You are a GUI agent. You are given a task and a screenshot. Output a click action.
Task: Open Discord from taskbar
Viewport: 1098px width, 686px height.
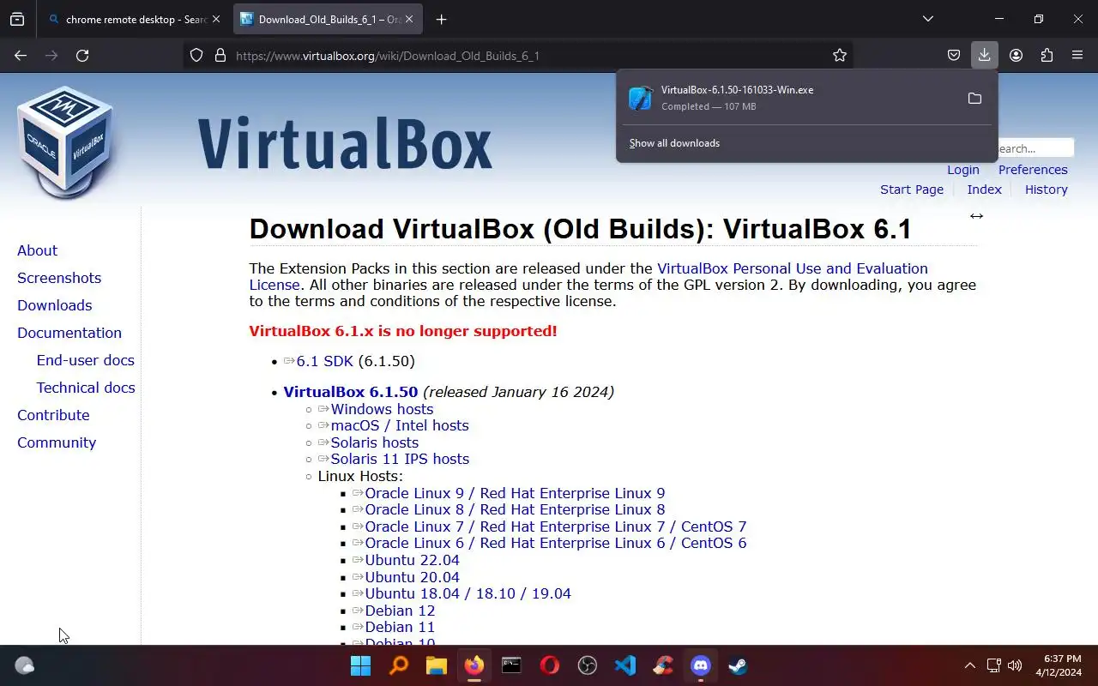tap(701, 665)
